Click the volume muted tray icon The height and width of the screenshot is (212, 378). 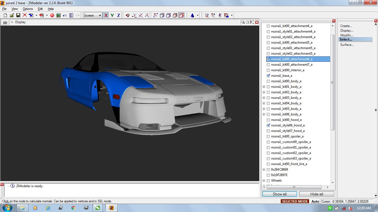click(x=349, y=208)
